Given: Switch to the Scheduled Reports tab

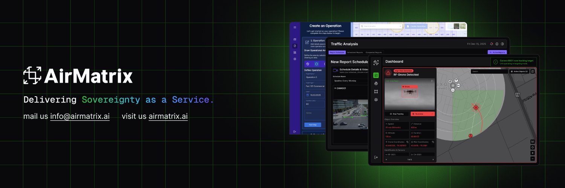Looking at the screenshot, I should point(355,52).
